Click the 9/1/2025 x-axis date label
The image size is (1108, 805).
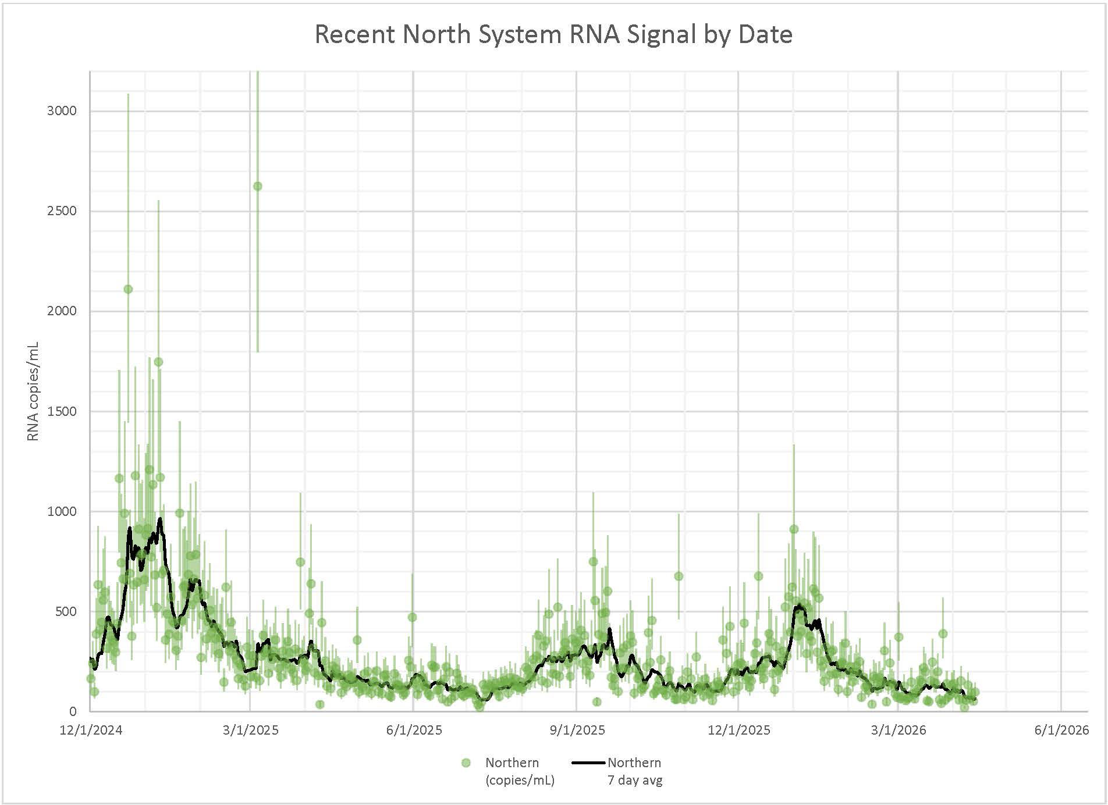pyautogui.click(x=577, y=730)
